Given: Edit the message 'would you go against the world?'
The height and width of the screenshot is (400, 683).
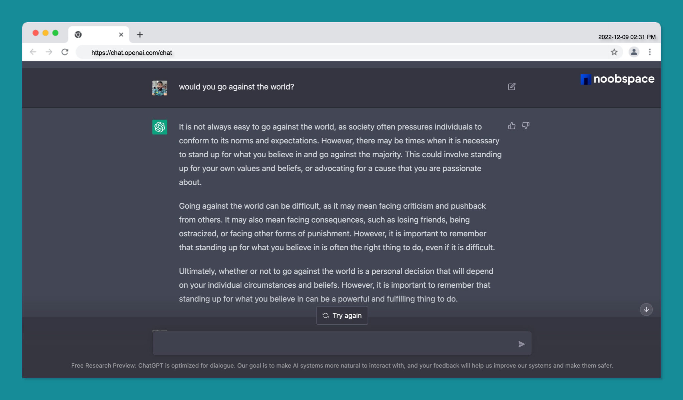Looking at the screenshot, I should [512, 87].
